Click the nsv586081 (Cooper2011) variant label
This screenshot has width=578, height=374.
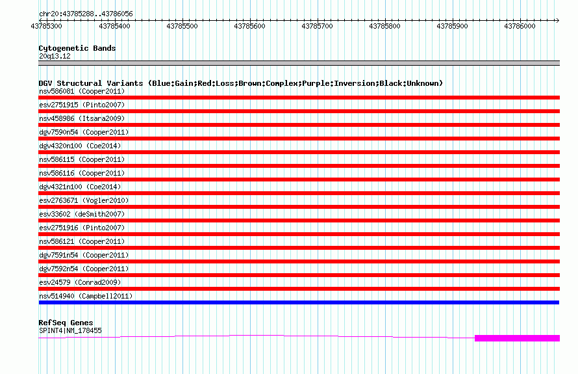tap(82, 91)
